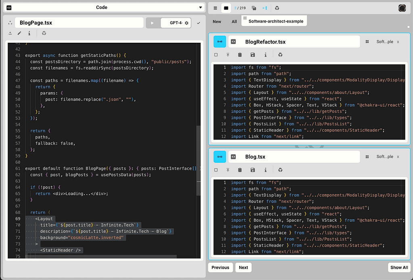
Task: Select the New tab
Action: click(217, 22)
